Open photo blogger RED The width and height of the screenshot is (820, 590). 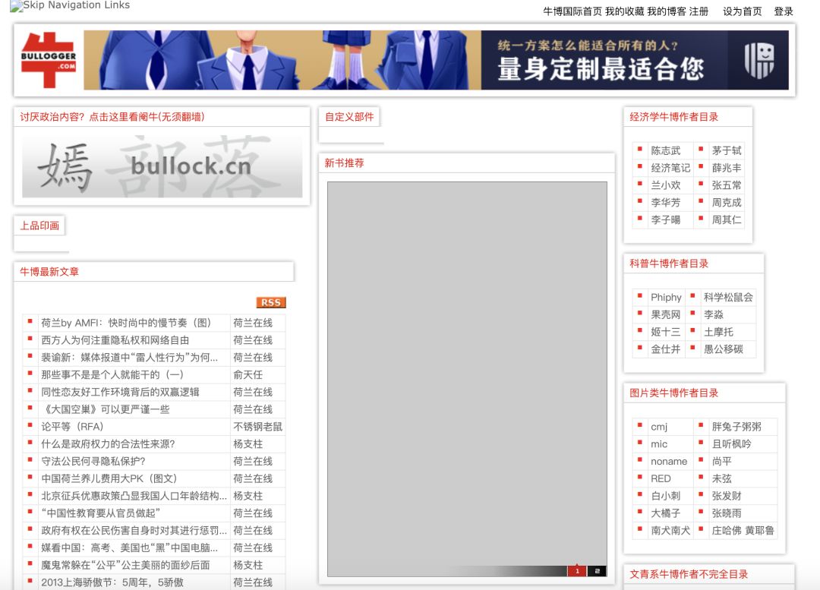click(x=661, y=478)
